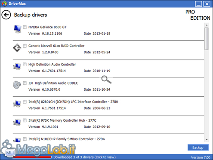Click the driver list scrollbar thumb
This screenshot has width=213, height=160.
click(x=207, y=39)
